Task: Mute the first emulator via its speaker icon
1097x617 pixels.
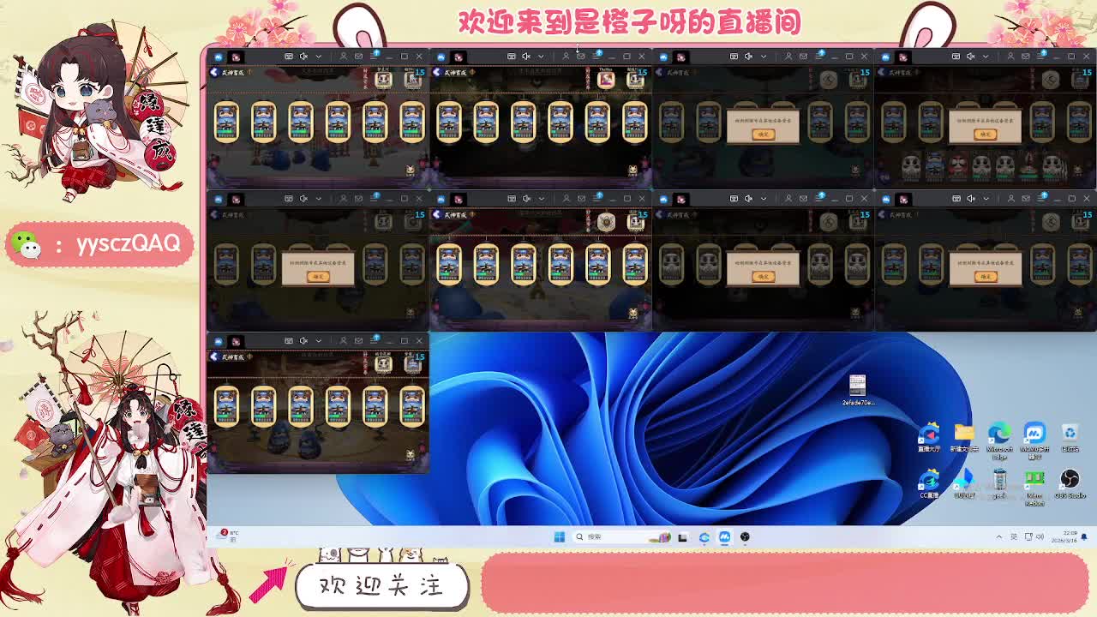Action: (304, 56)
